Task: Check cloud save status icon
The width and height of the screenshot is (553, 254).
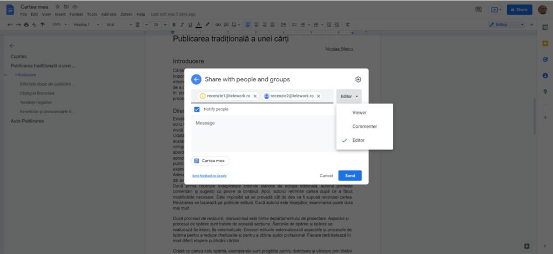Action: pos(75,6)
